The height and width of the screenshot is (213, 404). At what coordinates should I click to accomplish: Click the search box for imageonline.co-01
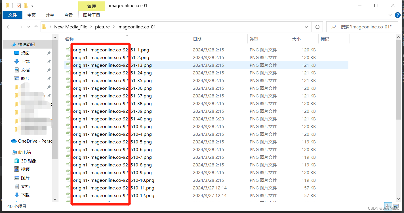(x=362, y=27)
